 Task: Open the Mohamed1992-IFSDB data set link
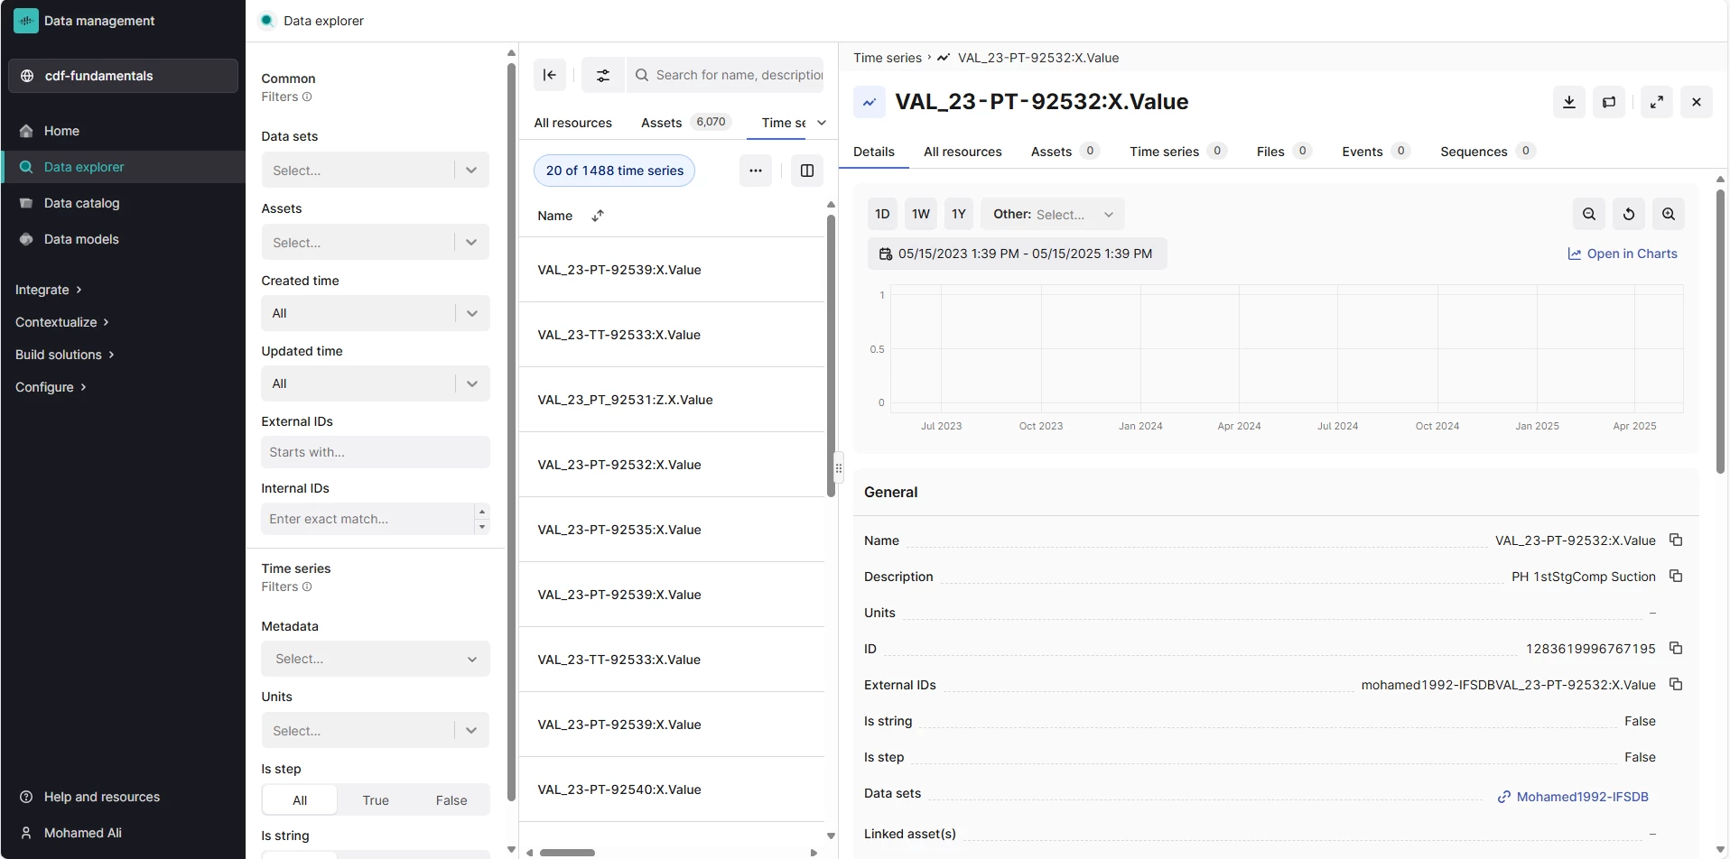pos(1573,797)
